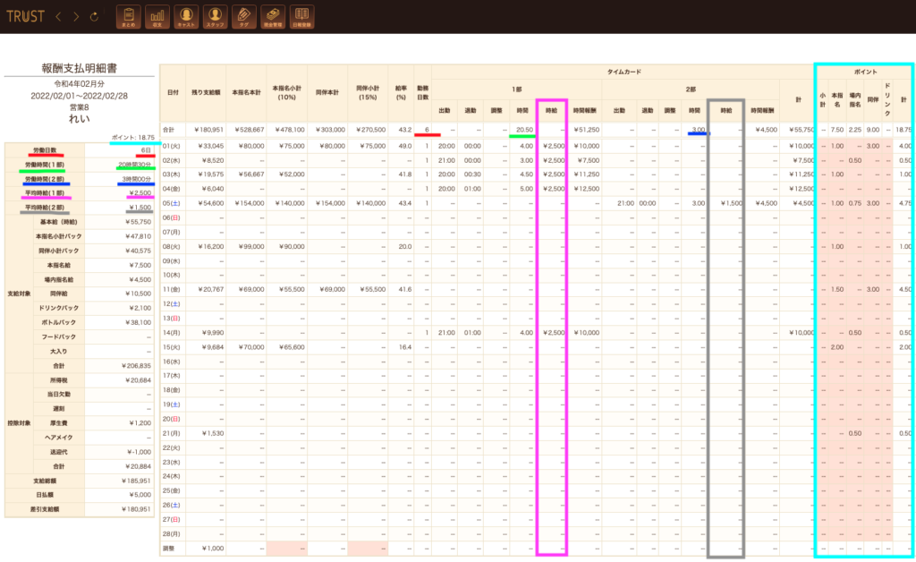Select the payment total ¥206,835
Viewport: 916px width, 562px height.
coord(136,366)
